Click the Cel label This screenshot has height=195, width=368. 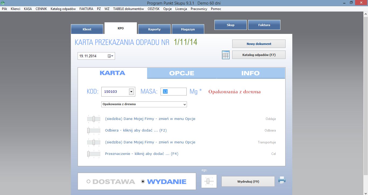click(273, 154)
